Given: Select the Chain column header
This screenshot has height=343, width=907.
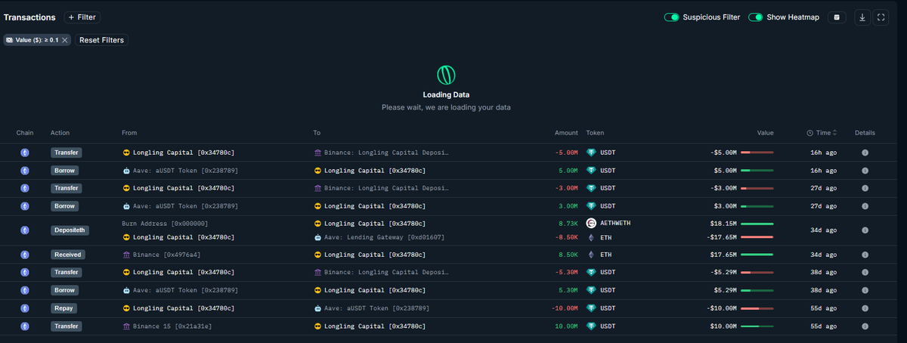Looking at the screenshot, I should (25, 133).
